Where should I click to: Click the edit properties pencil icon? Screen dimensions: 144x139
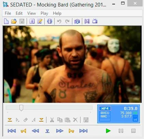tap(40, 21)
